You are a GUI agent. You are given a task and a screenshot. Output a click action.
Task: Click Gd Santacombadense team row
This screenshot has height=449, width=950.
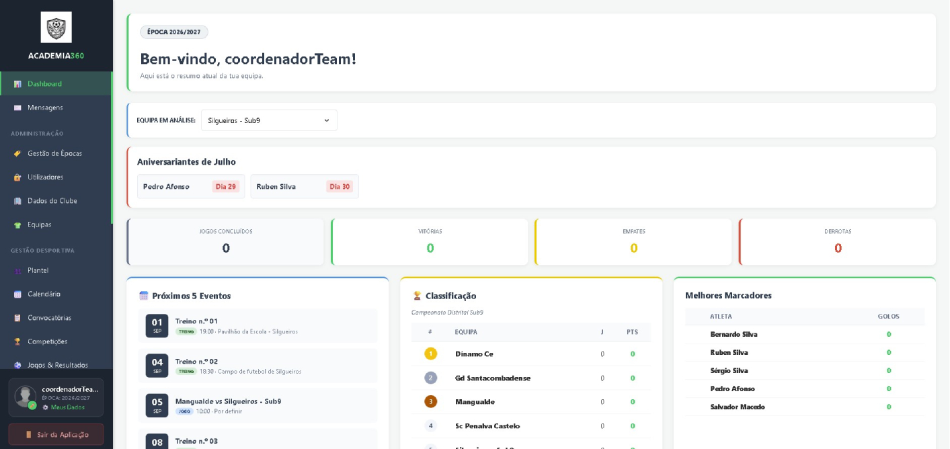(531, 378)
